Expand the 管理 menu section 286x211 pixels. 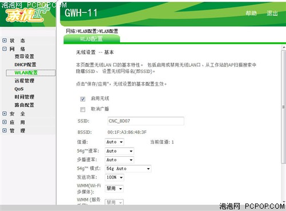coord(5,130)
